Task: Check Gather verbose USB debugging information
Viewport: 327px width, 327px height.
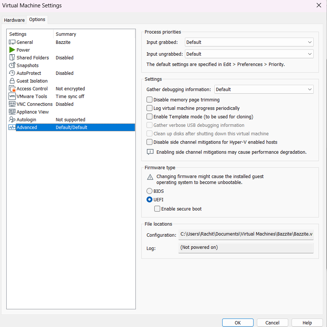Action: [149, 125]
